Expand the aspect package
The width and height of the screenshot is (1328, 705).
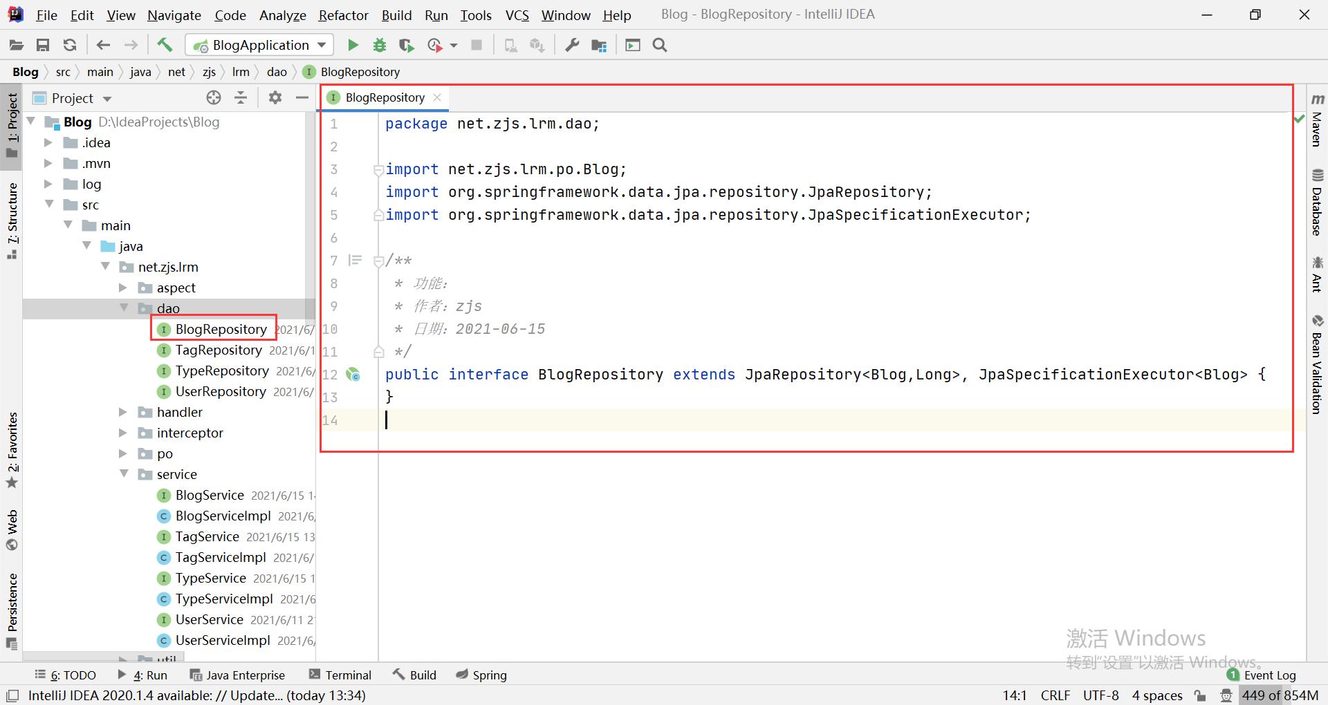123,288
